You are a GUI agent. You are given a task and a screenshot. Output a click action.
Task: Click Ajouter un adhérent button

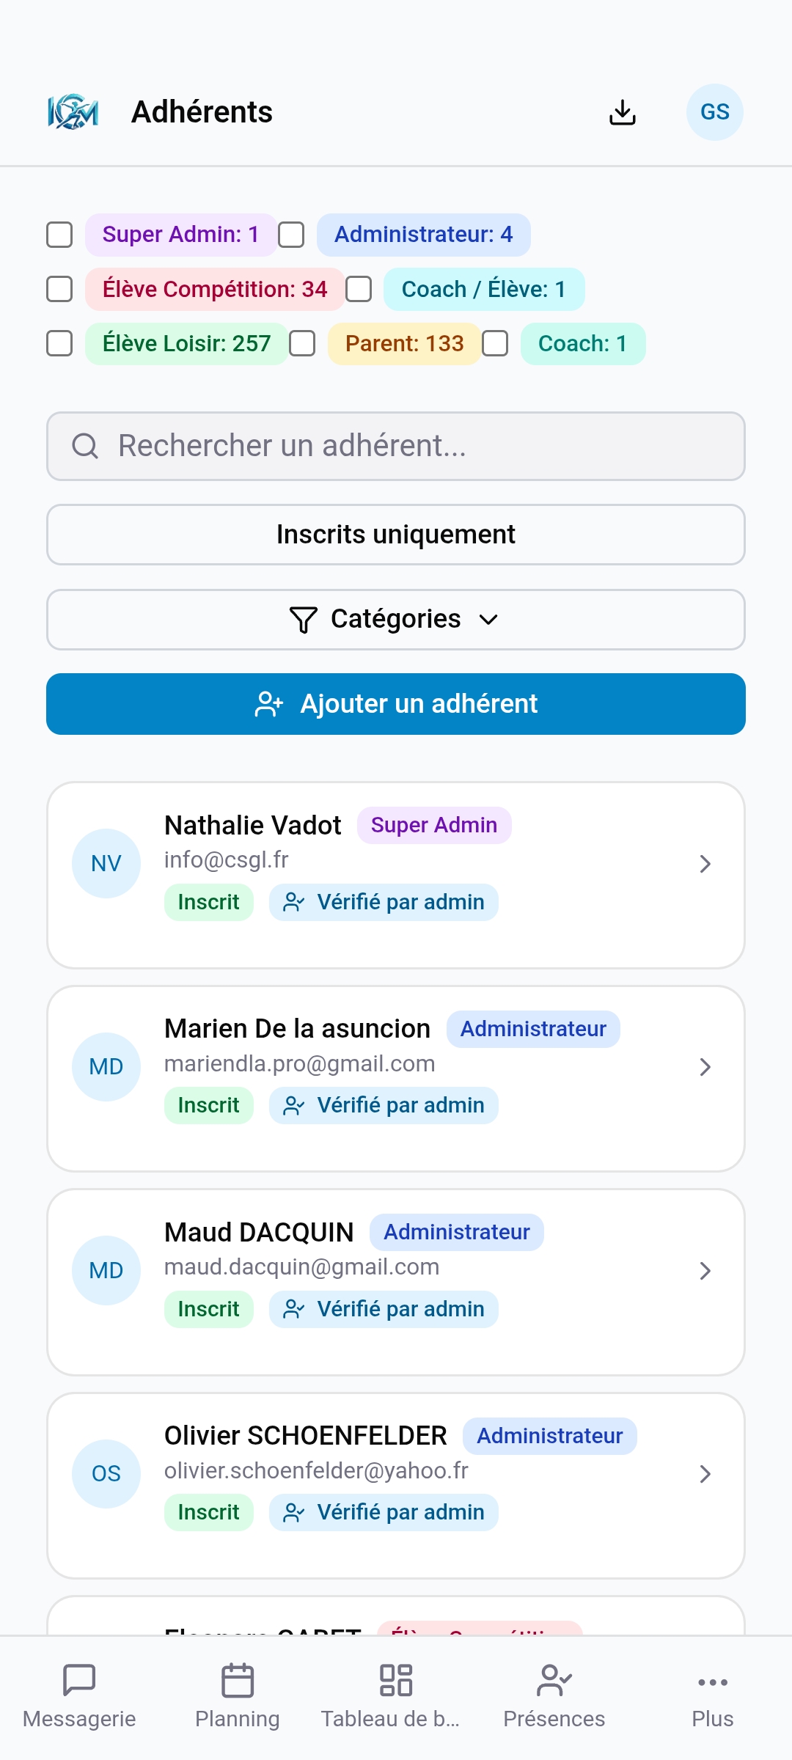(396, 704)
